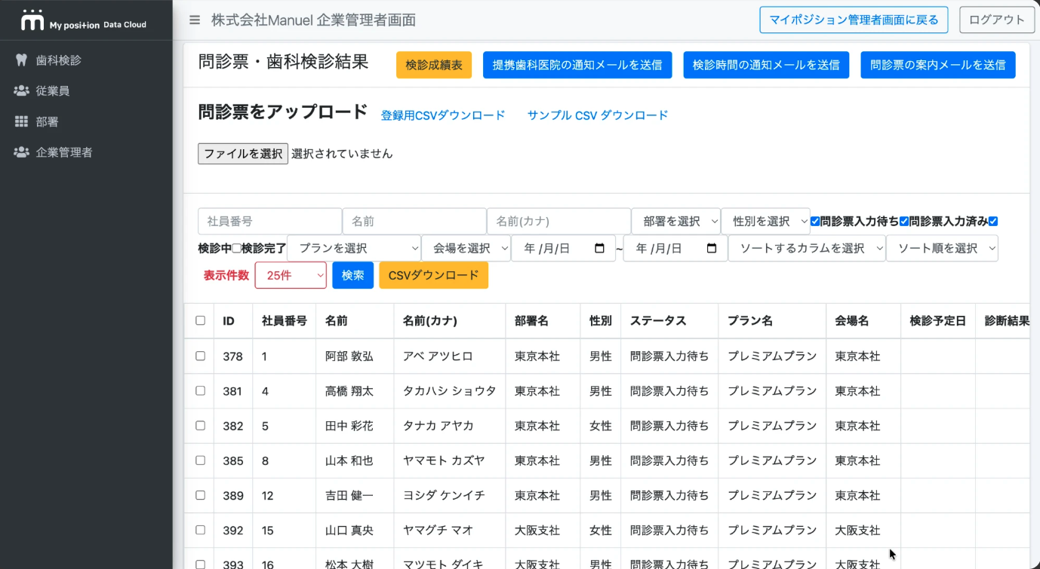The image size is (1040, 569).
Task: Click the yellow CSVダウンロード button
Action: (x=434, y=275)
